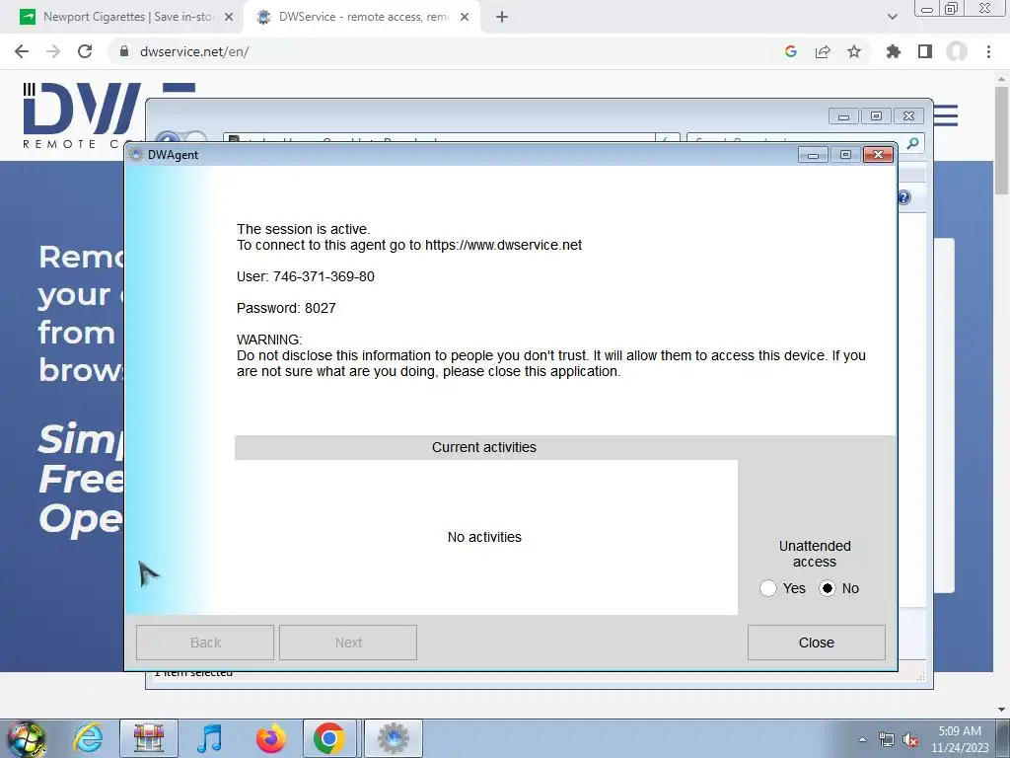Screen dimensions: 1010x758
Task: Open the Chrome tab search chevron
Action: pyautogui.click(x=892, y=17)
